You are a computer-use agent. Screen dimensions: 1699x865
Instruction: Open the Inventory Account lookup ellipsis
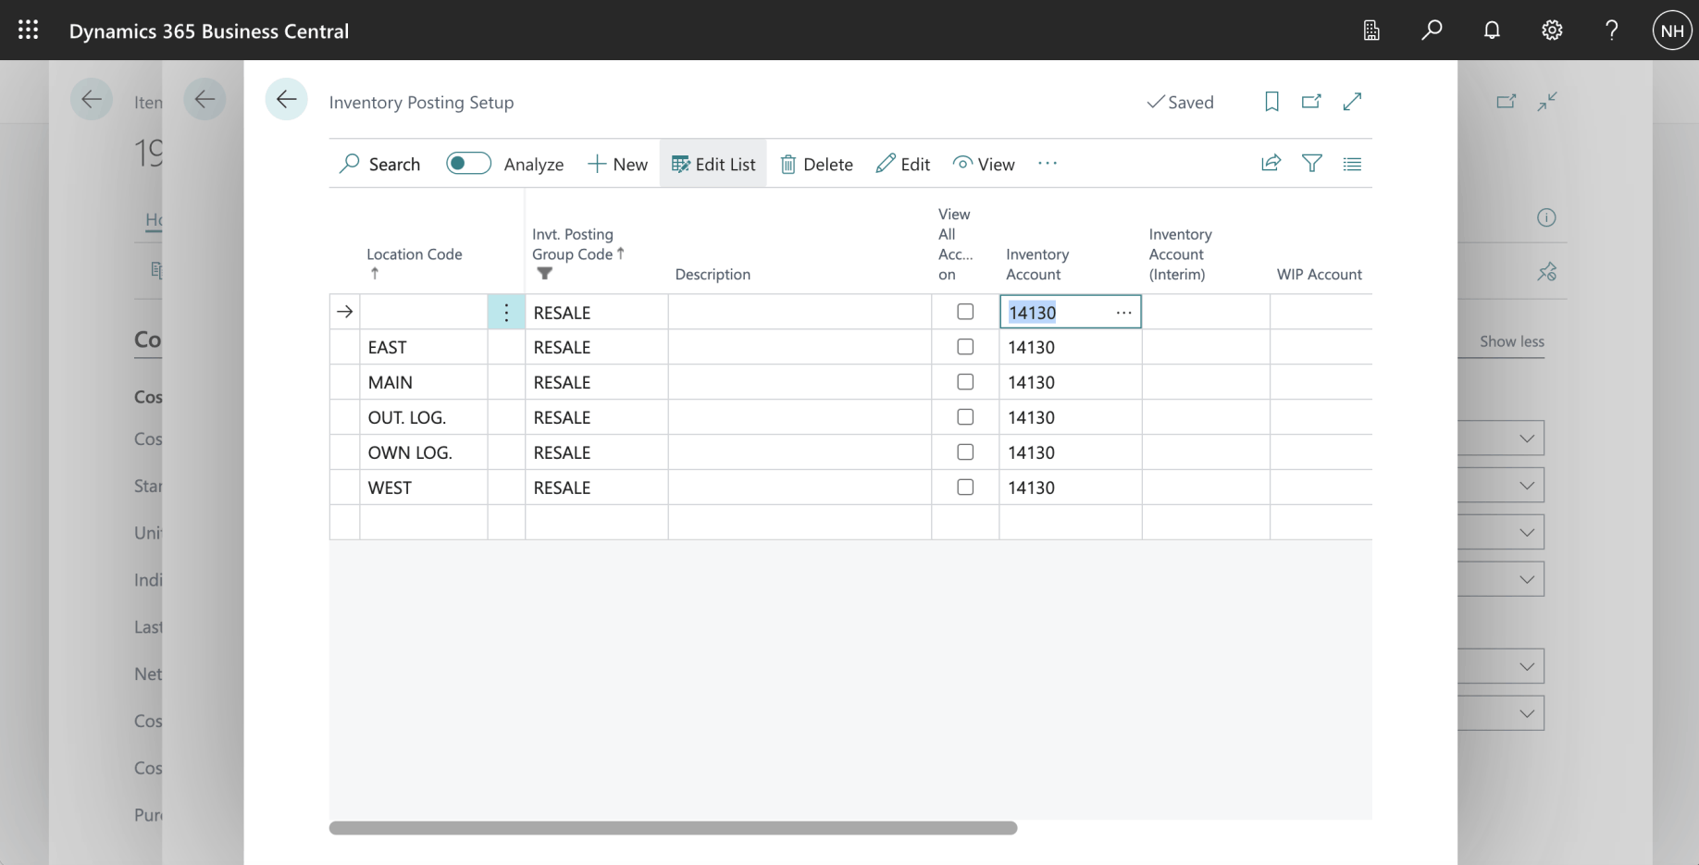tap(1123, 313)
